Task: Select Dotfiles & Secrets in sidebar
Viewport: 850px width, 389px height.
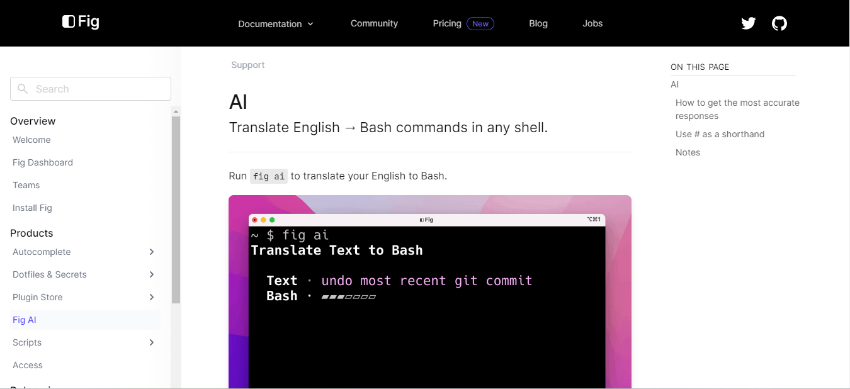Action: pos(50,274)
